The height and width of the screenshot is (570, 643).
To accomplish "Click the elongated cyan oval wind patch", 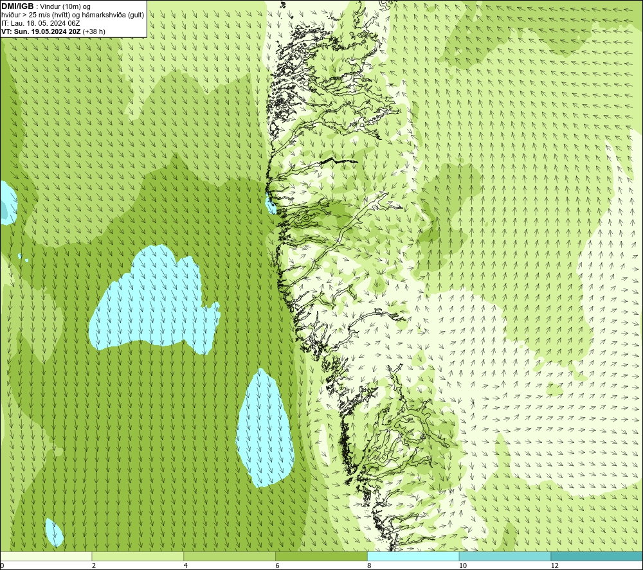I will [x=266, y=428].
